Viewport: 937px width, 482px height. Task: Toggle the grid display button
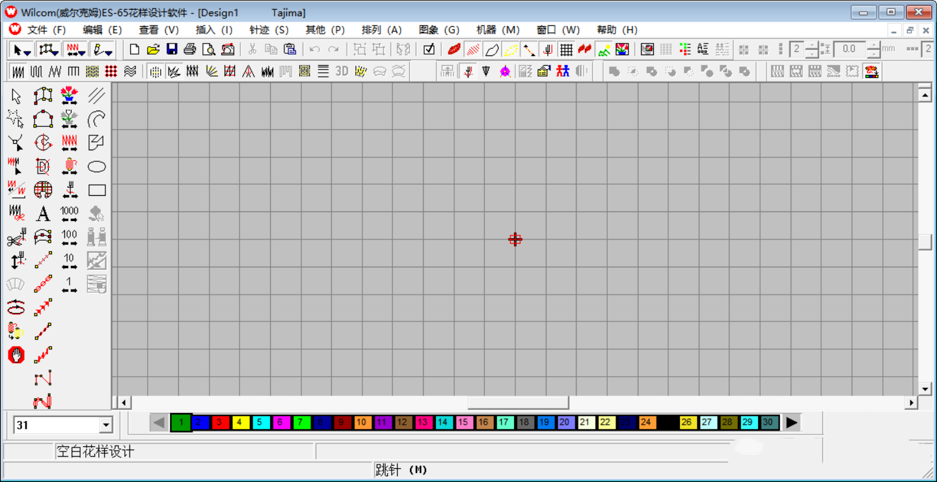(566, 49)
